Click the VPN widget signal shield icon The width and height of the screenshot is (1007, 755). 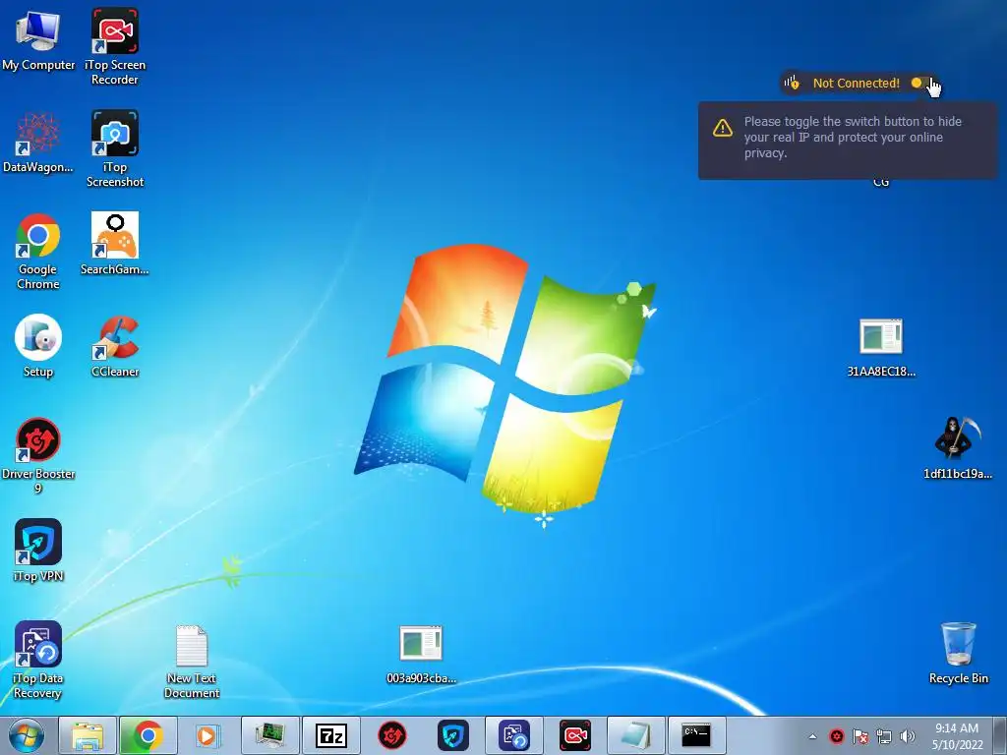792,83
